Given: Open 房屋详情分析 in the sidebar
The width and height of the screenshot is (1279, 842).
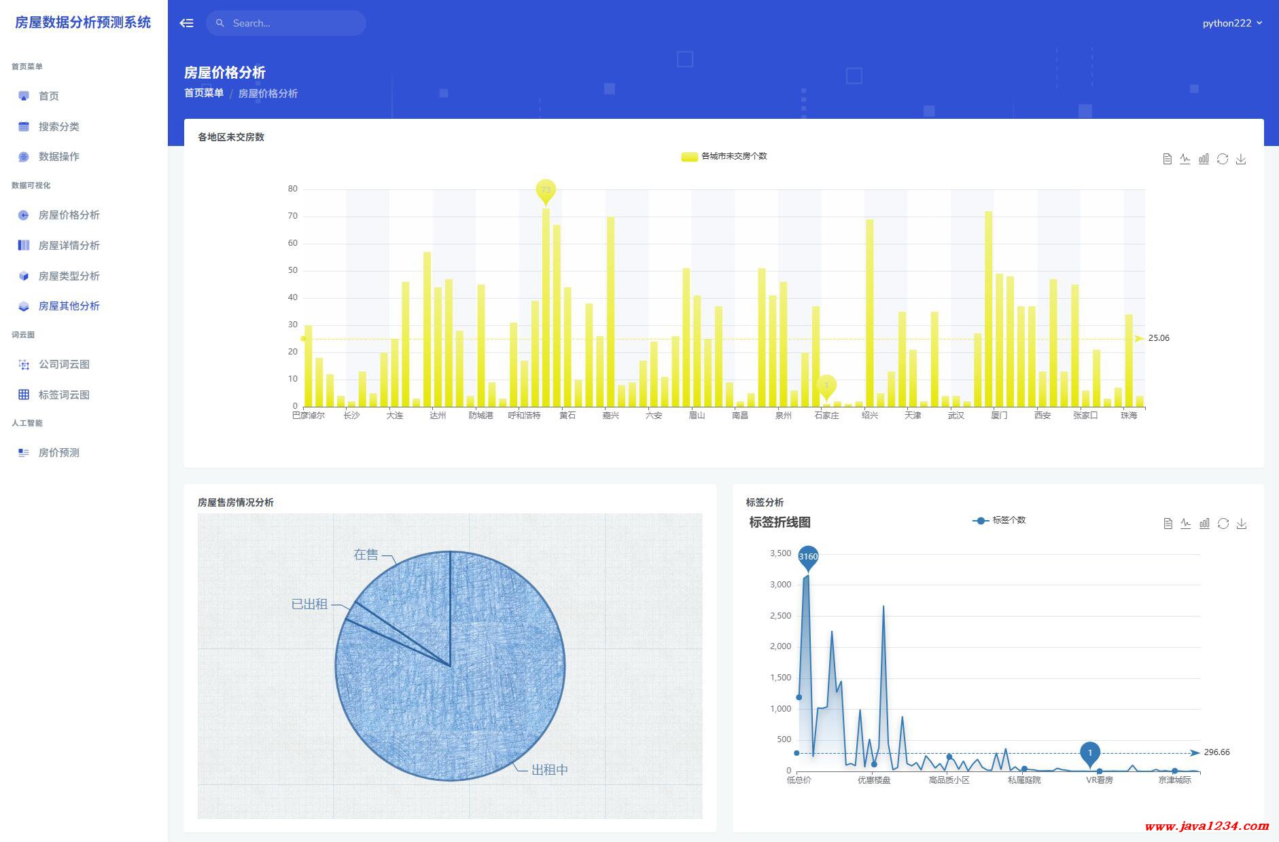Looking at the screenshot, I should pos(69,245).
